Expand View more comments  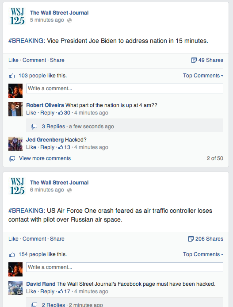45,158
